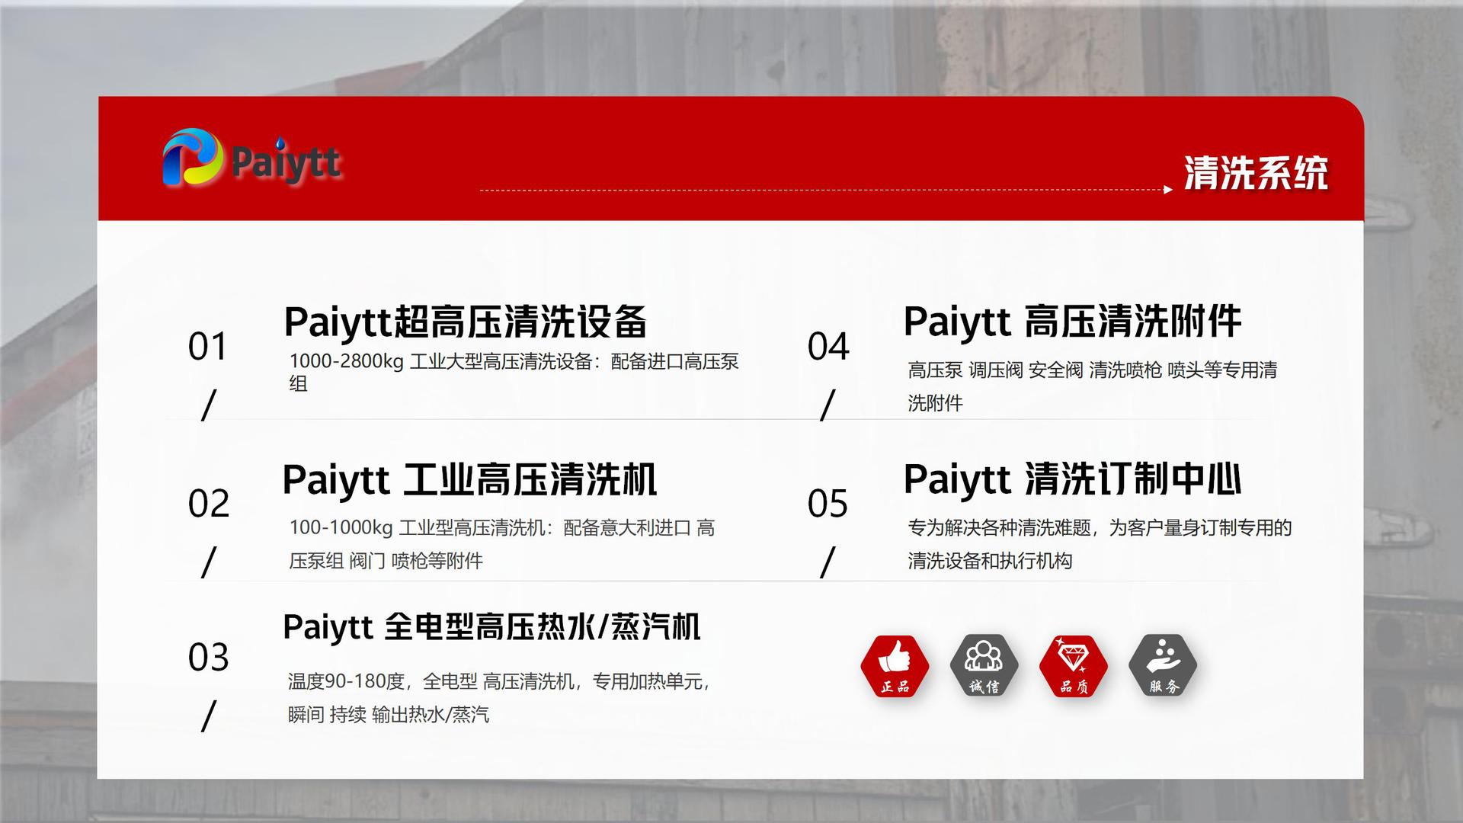1463x823 pixels.
Task: Click the red thumbs-up 正品 hexagon icon
Action: click(895, 665)
